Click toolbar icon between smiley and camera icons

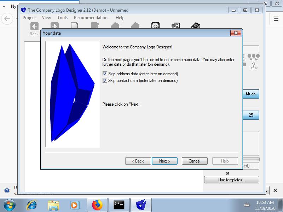pos(175,25)
